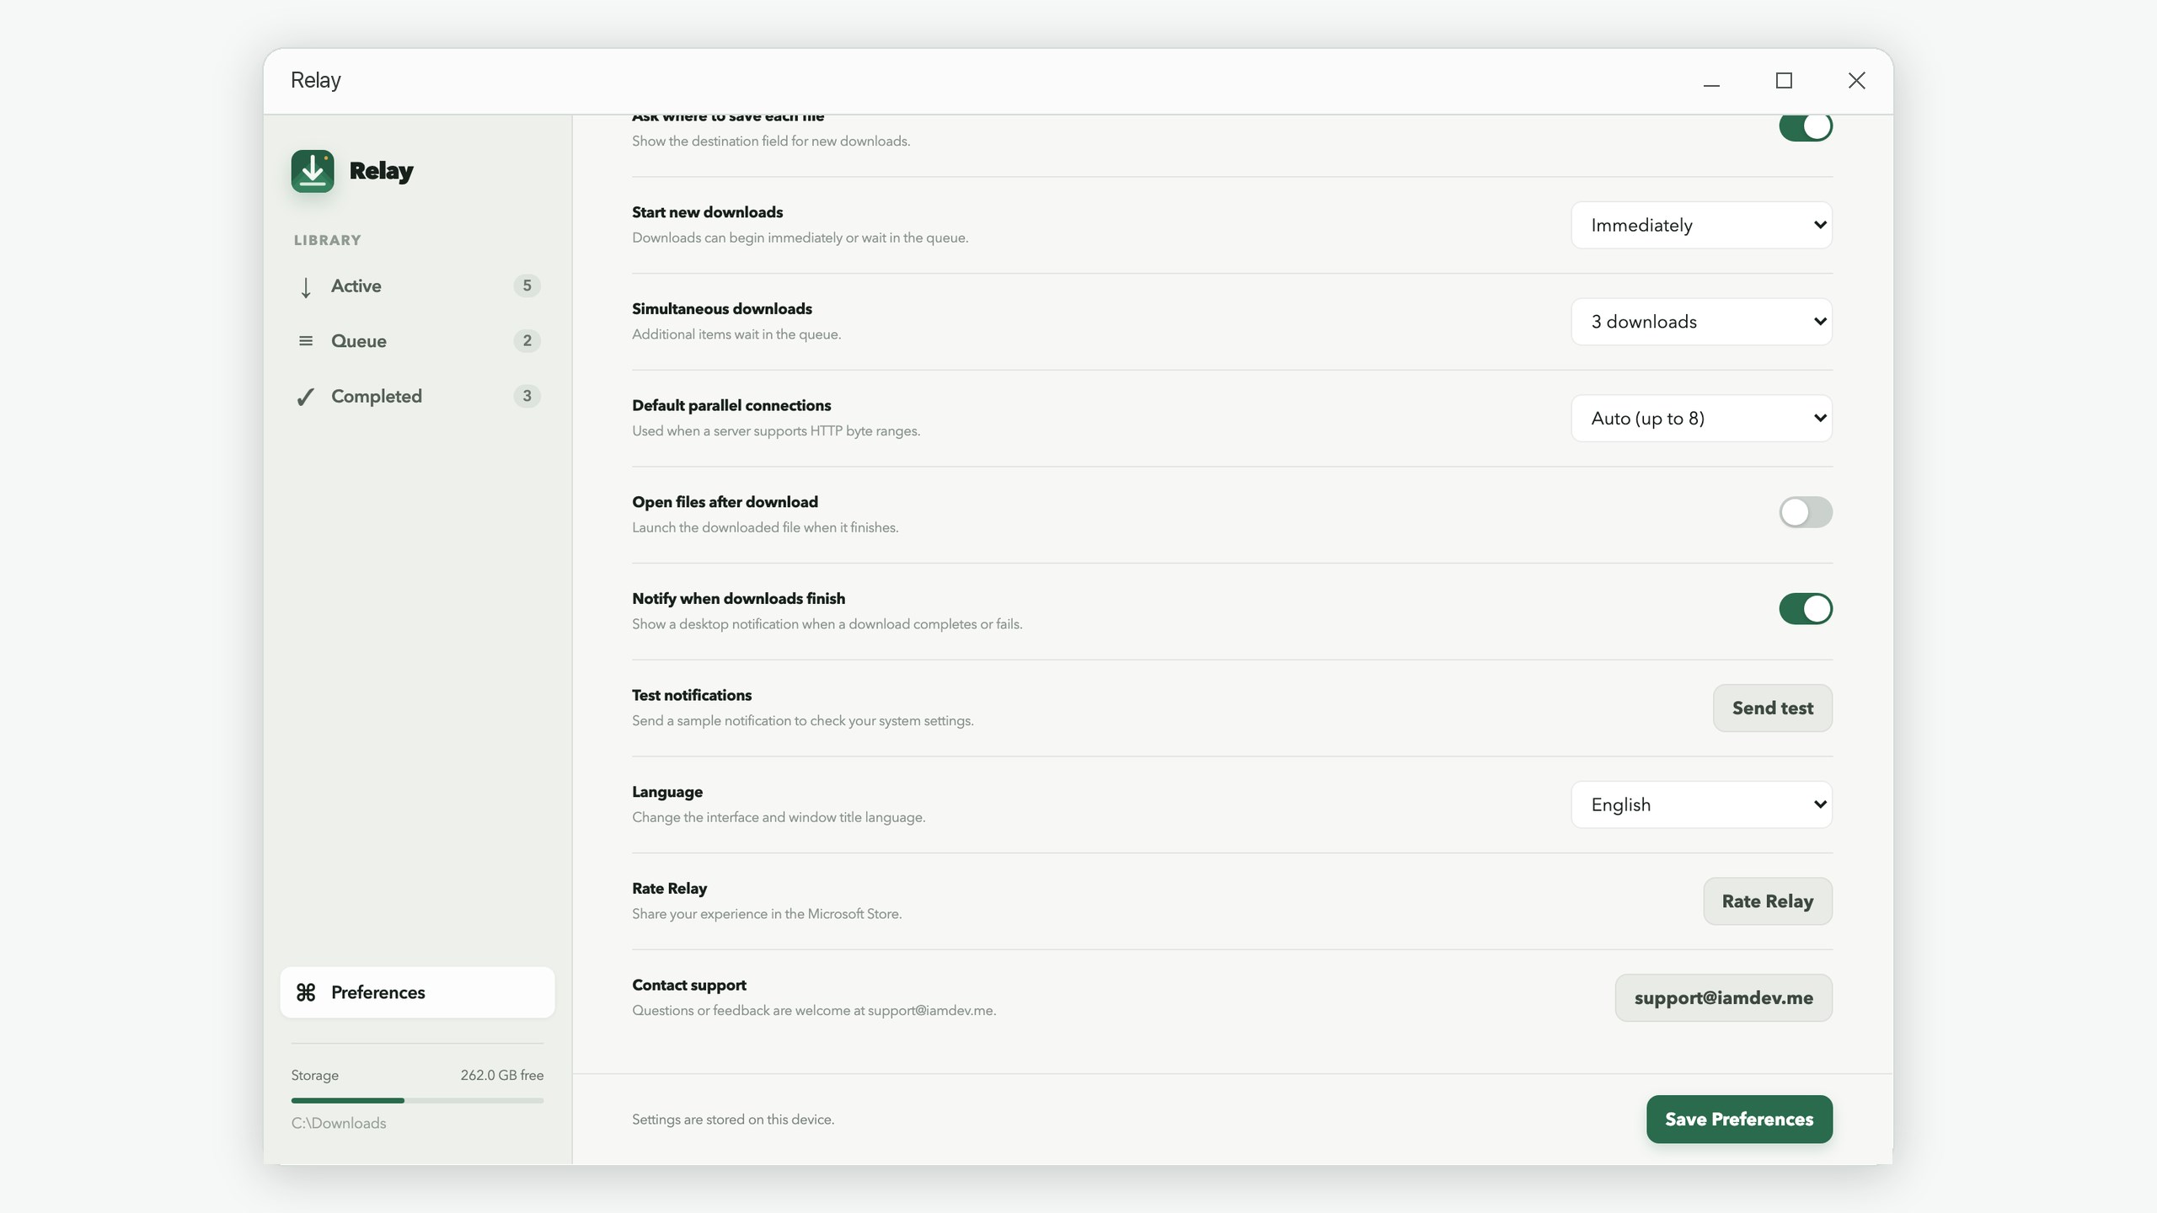
Task: Click the Rate Relay button
Action: tap(1768, 901)
